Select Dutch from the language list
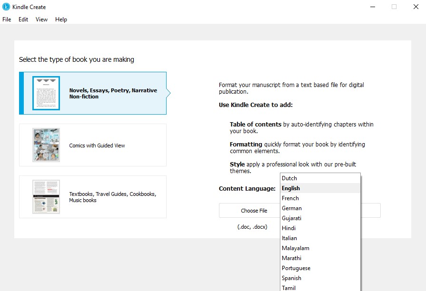The image size is (426, 291). click(x=289, y=178)
